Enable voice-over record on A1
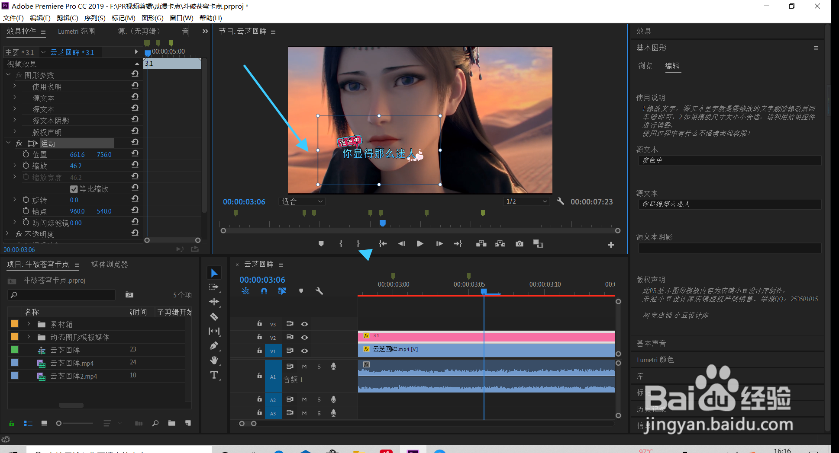Image resolution: width=839 pixels, height=453 pixels. click(x=333, y=367)
